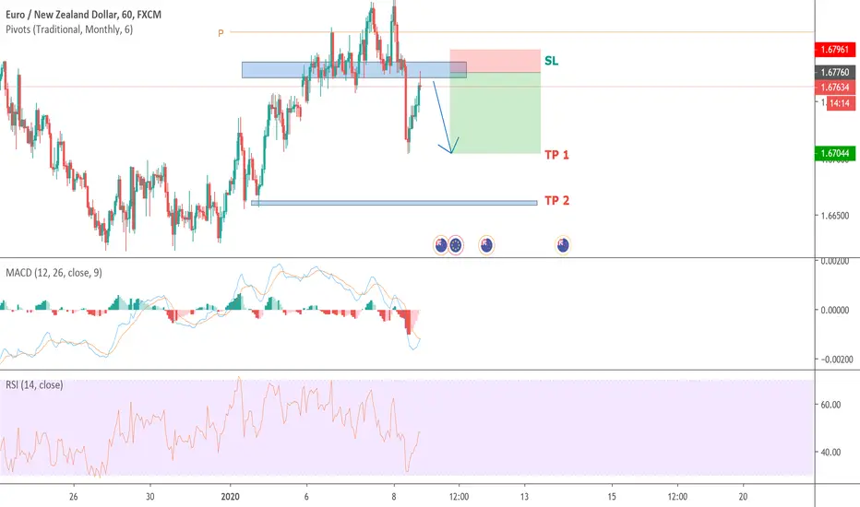860x507 pixels.
Task: Select the TP 2 text annotation
Action: (556, 201)
